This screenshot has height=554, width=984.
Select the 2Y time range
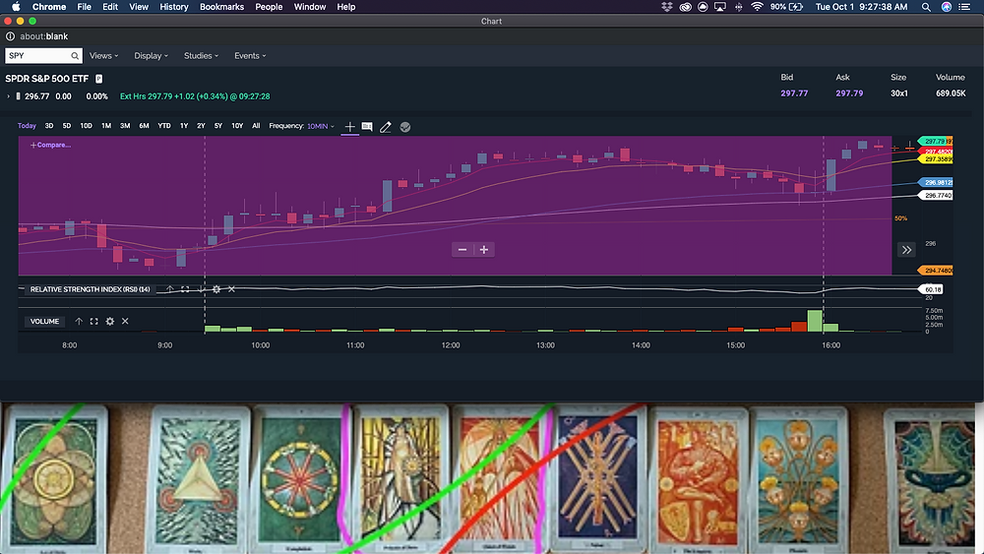tap(201, 126)
